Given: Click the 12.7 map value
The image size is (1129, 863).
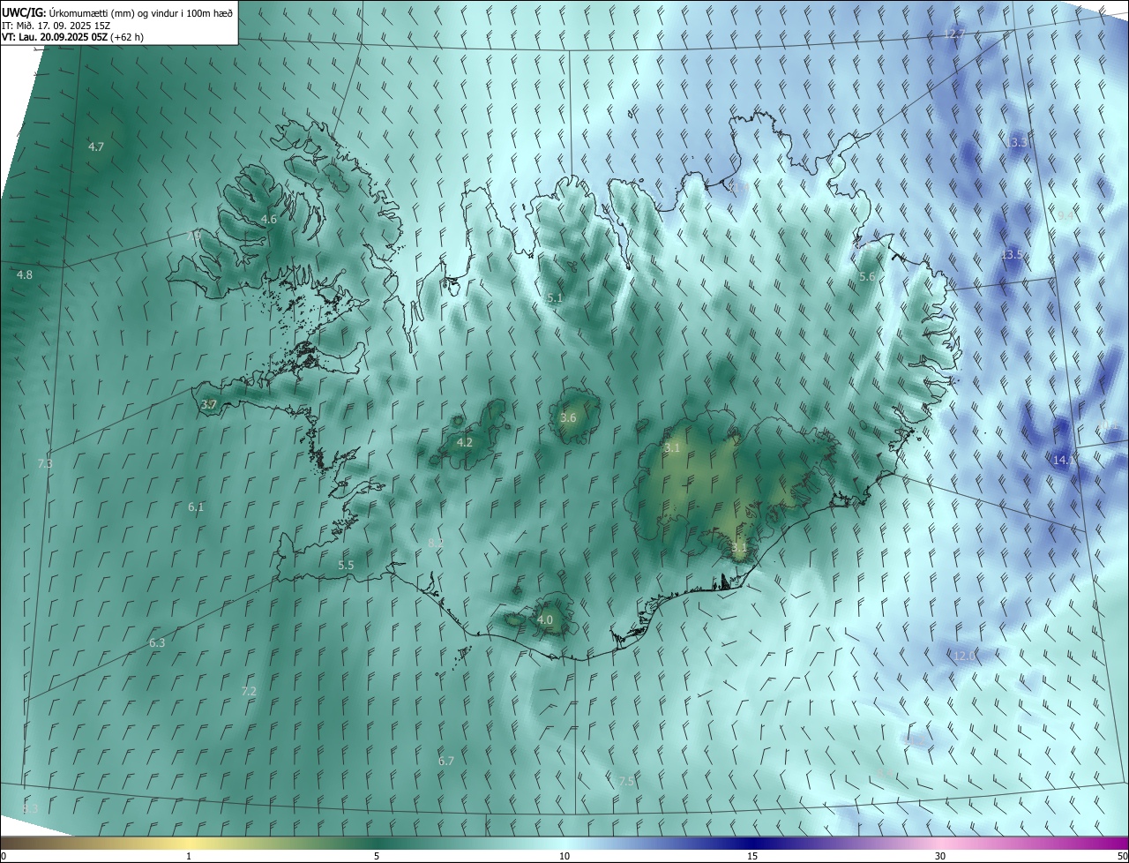Looking at the screenshot, I should point(955,34).
